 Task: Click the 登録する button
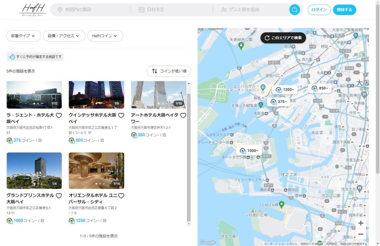click(x=344, y=10)
